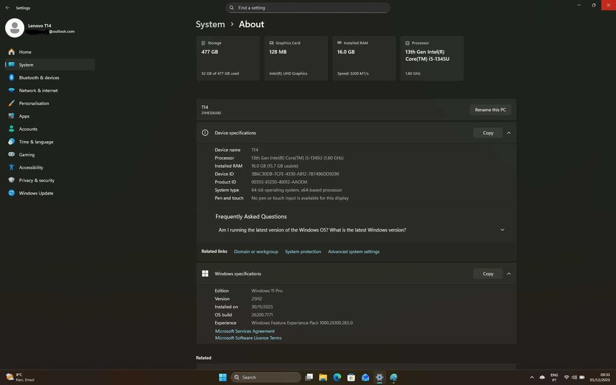
Task: Click the user profile avatar picture
Action: 15,28
